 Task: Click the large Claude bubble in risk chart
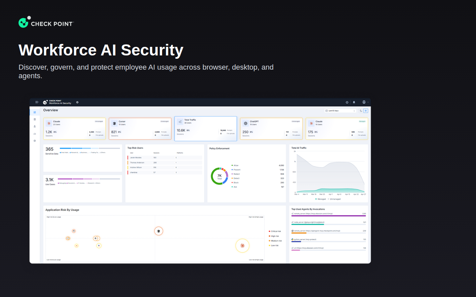(242, 246)
